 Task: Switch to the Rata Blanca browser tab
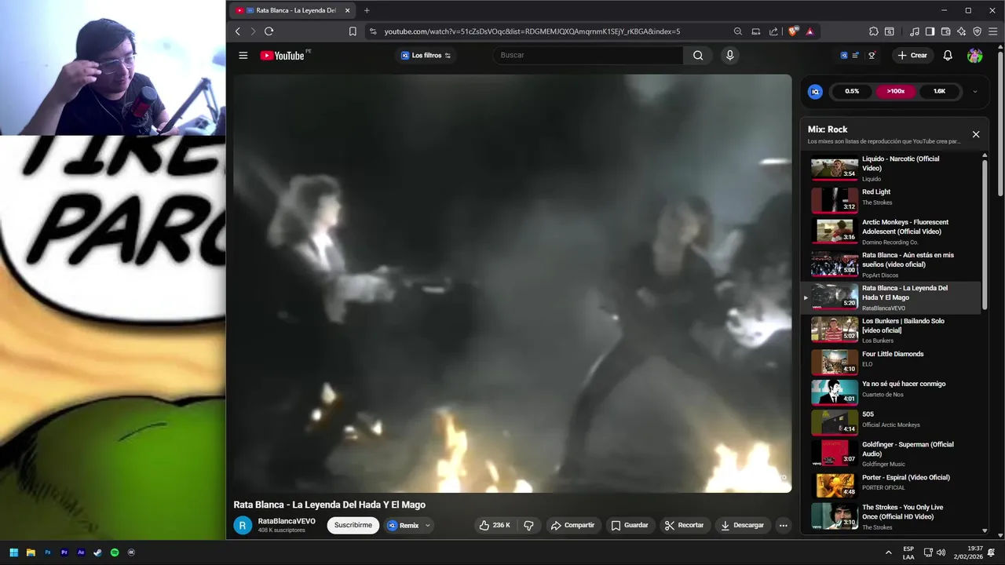(292, 10)
